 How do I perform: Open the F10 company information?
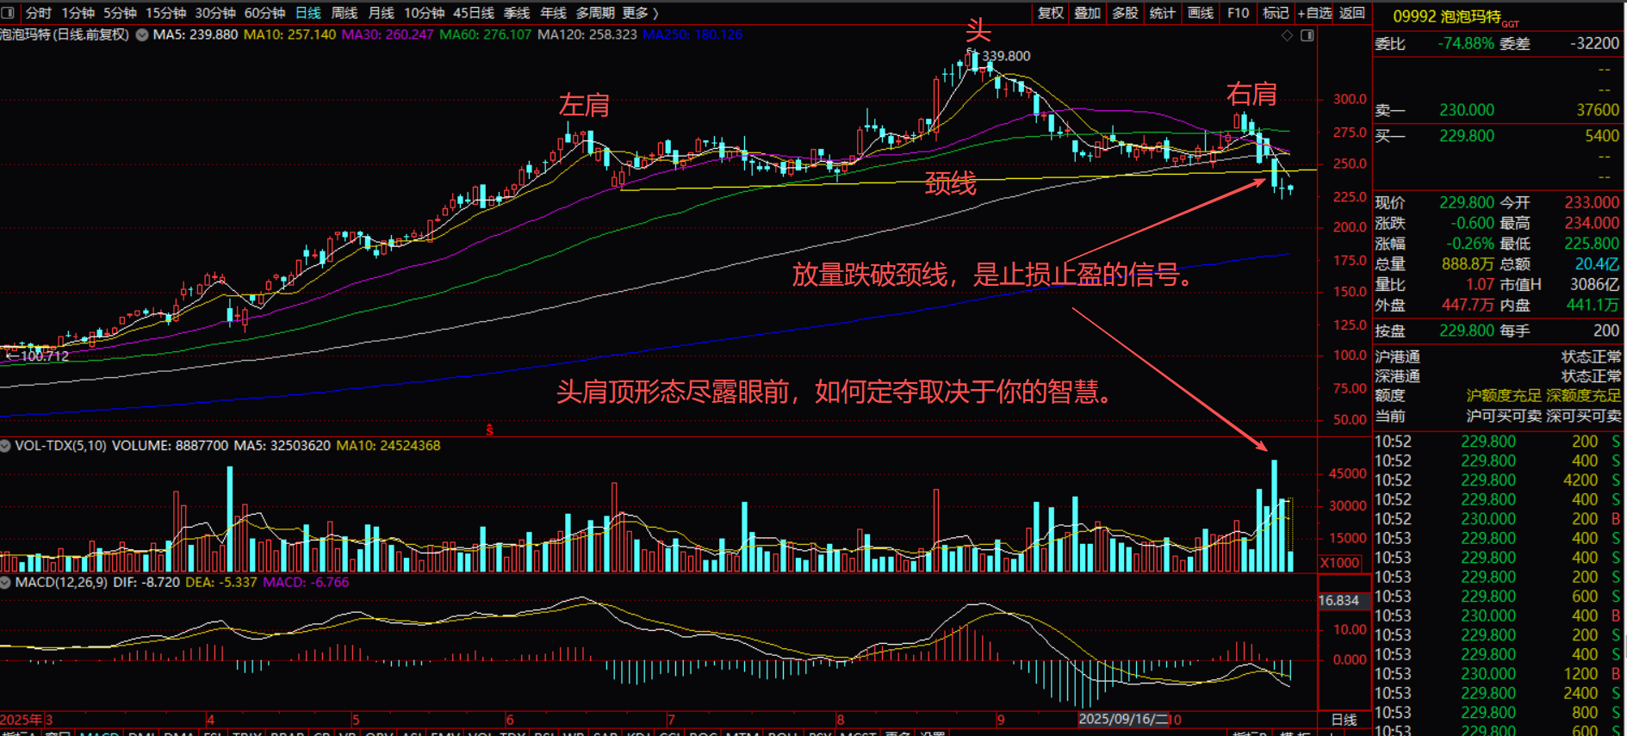pyautogui.click(x=1238, y=13)
